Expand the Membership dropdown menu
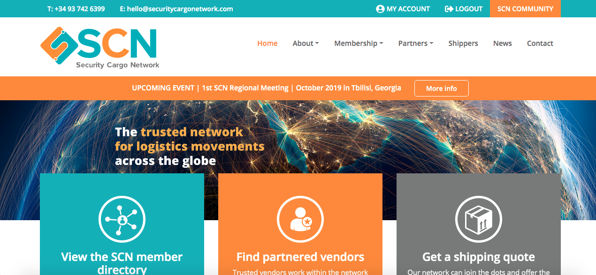Viewport: 596px width, 275px height. tap(359, 43)
